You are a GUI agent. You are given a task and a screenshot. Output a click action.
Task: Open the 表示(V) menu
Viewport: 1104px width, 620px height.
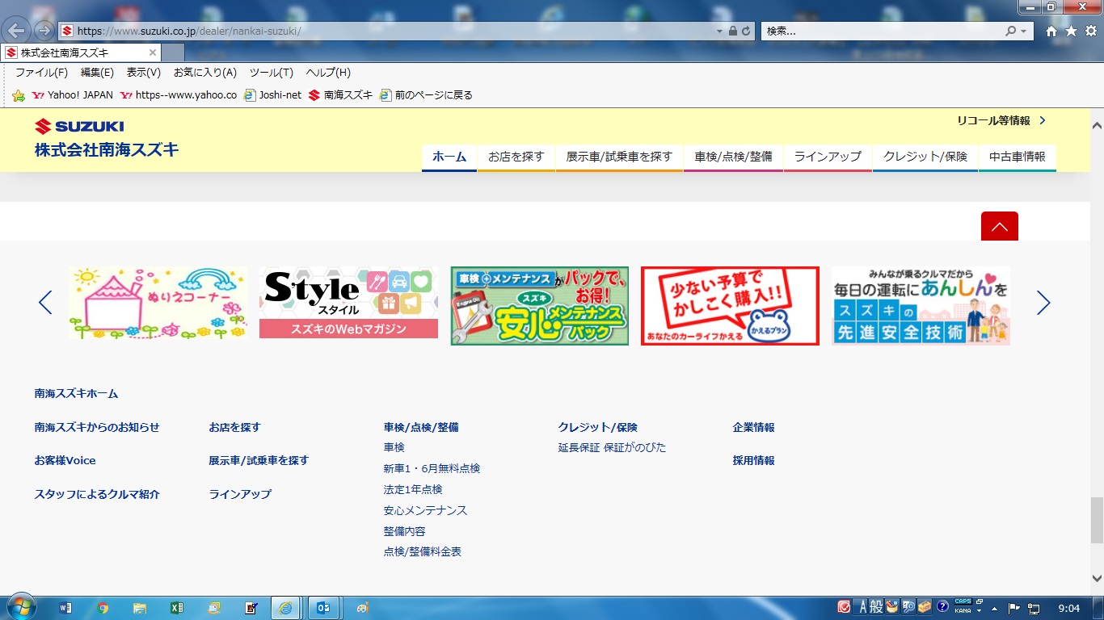(x=144, y=73)
